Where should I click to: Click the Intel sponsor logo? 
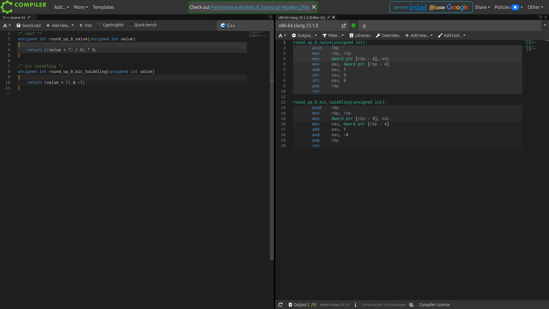tap(418, 7)
